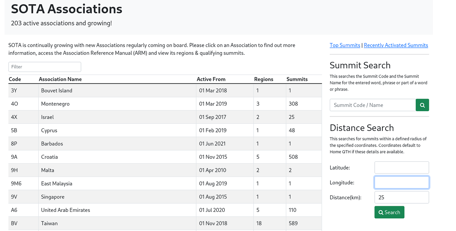Image resolution: width=456 pixels, height=231 pixels.
Task: Select the Longitude input field
Action: pyautogui.click(x=401, y=182)
